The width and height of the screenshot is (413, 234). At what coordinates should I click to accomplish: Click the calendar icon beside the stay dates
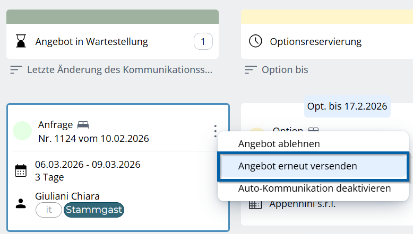(21, 170)
